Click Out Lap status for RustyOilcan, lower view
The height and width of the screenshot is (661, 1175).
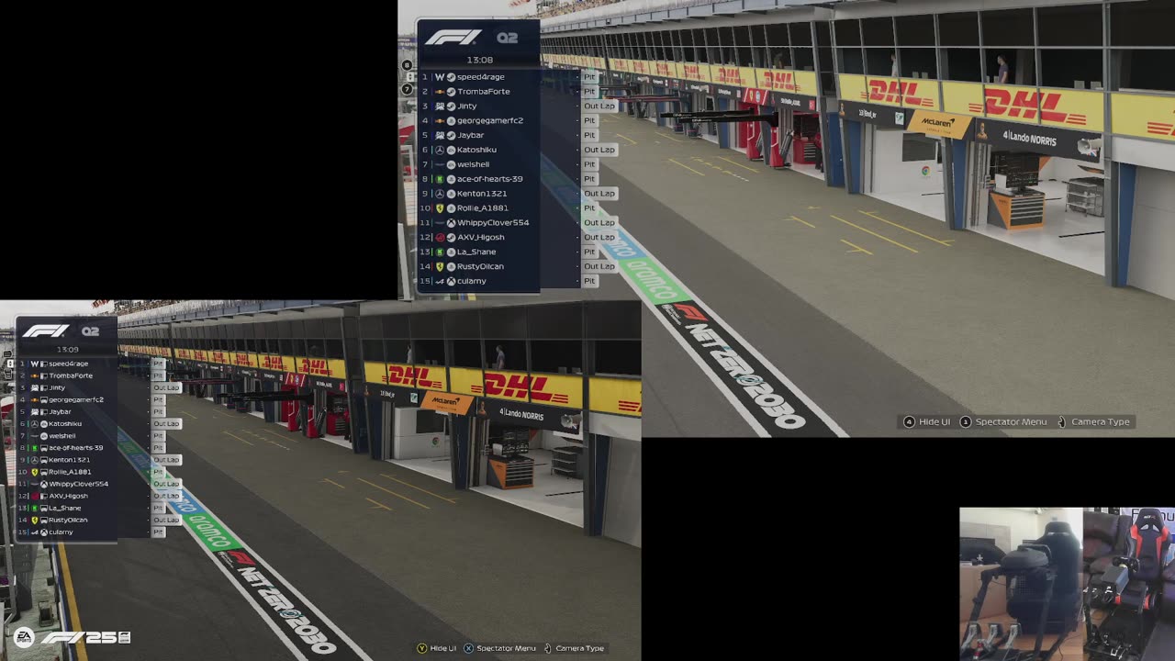click(166, 520)
